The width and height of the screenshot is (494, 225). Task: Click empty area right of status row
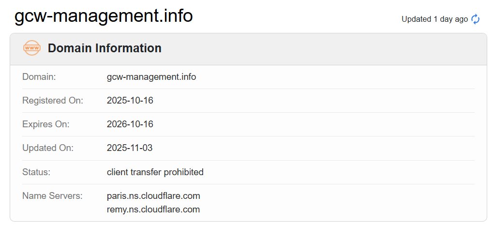339,172
